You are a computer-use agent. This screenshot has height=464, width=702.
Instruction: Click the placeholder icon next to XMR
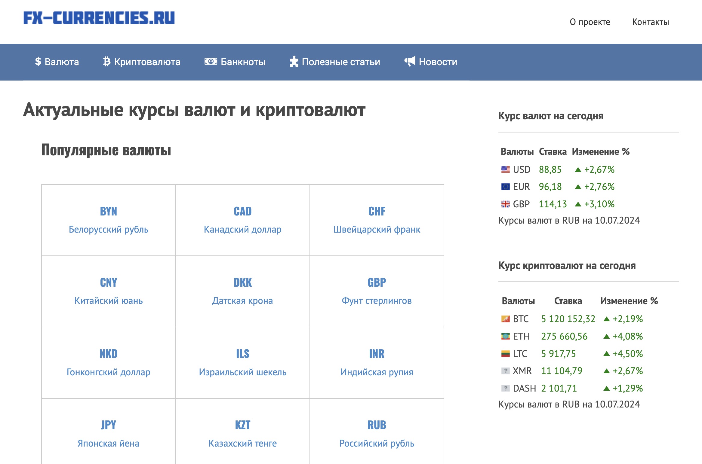506,371
